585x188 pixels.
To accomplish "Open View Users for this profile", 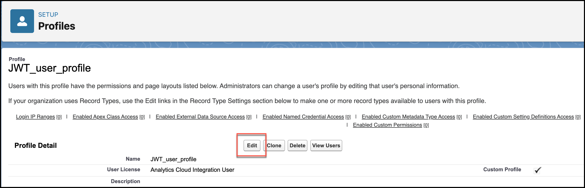I will [x=326, y=146].
